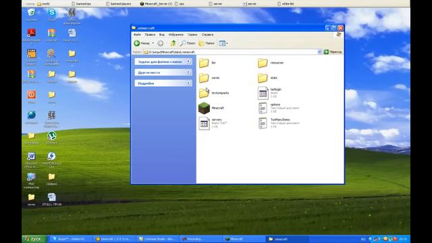Click the Back navigation button
This screenshot has height=243, width=432.
tap(142, 43)
